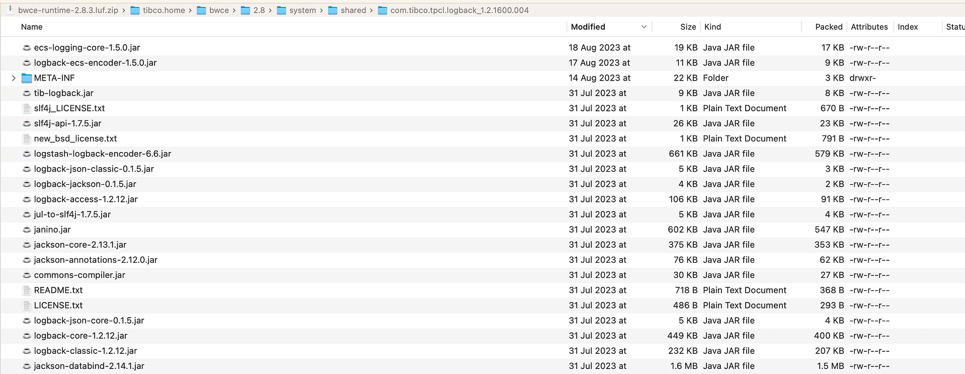
Task: Click the tibco.home folder icon in path bar
Action: coord(135,11)
